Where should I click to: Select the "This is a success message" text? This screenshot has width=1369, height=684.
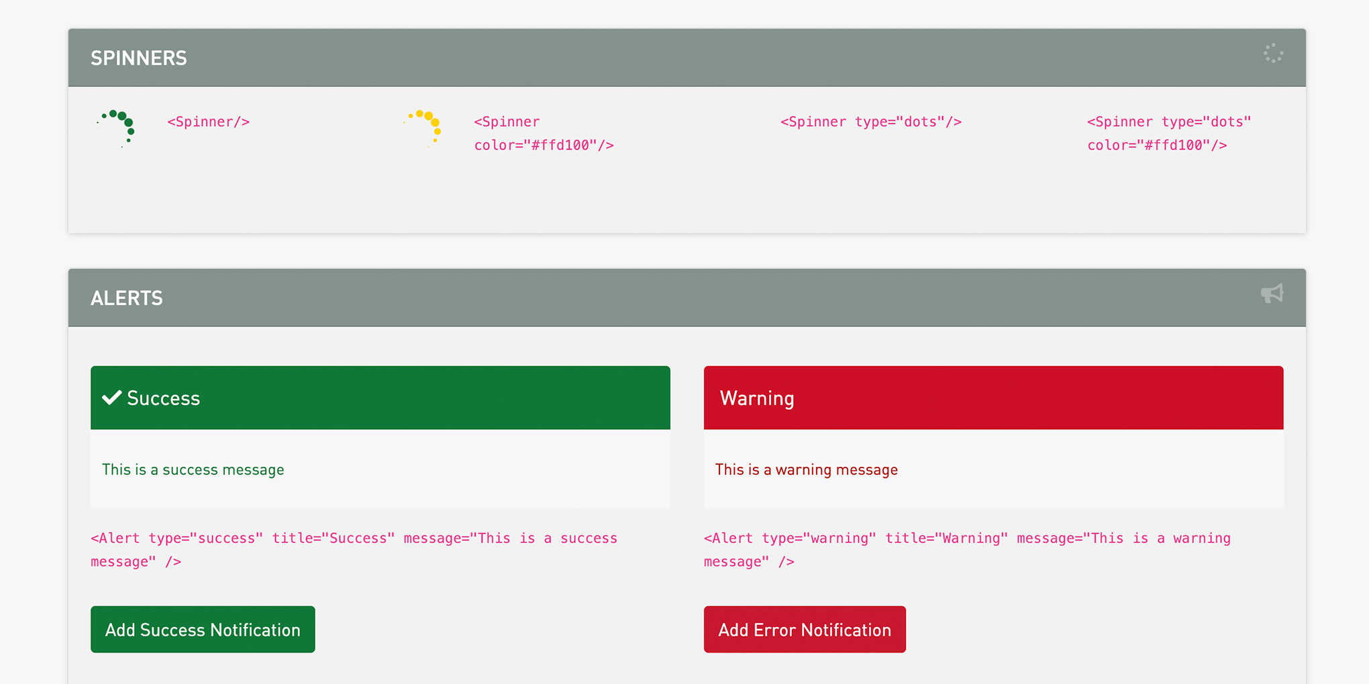click(193, 469)
